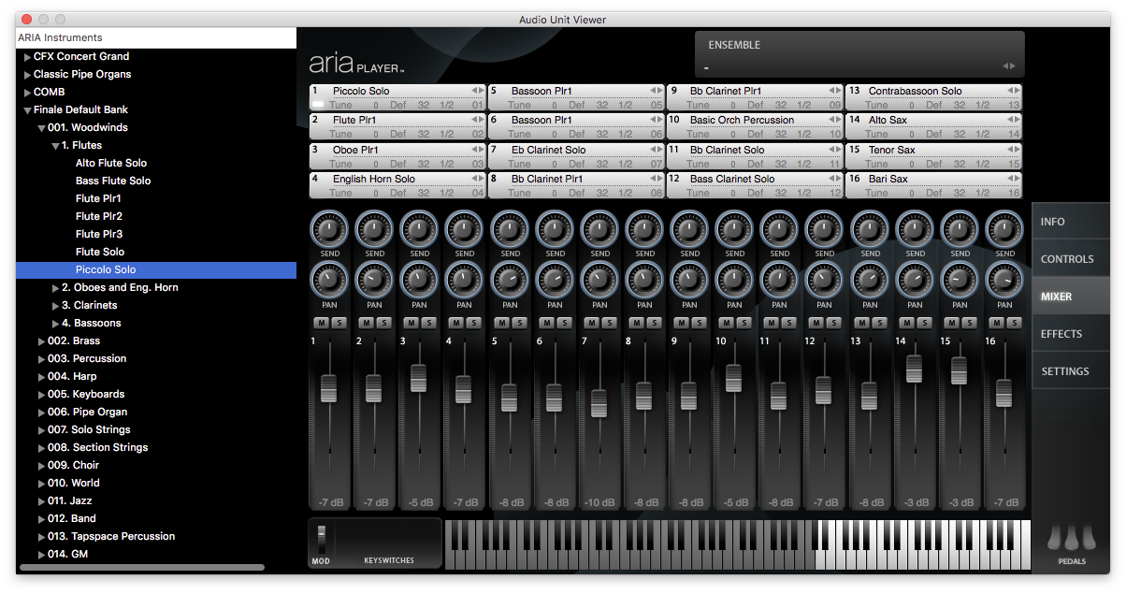Click the previous-instrument arrow in slot 6

[652, 120]
